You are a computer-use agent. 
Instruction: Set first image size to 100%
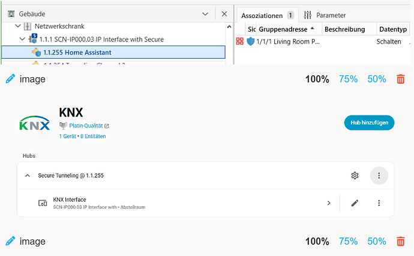(317, 79)
